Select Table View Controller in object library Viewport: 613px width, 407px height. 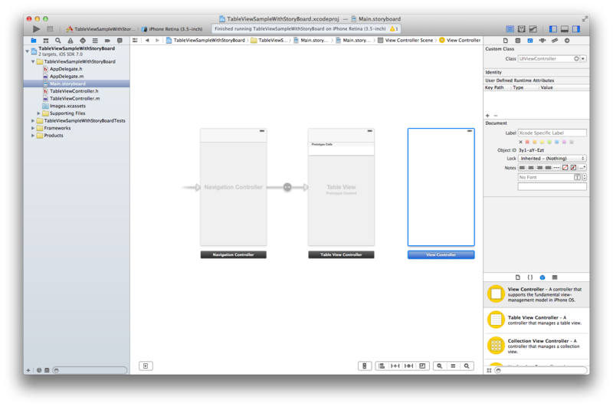tap(536, 320)
